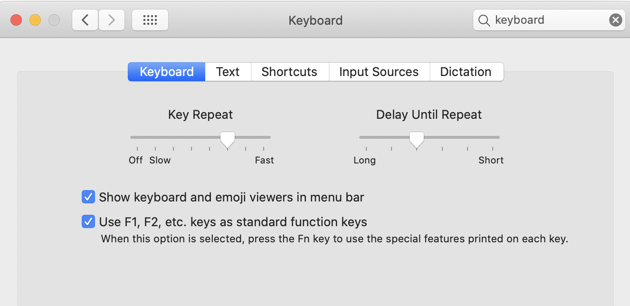Click the magnifying glass search icon

coord(484,20)
